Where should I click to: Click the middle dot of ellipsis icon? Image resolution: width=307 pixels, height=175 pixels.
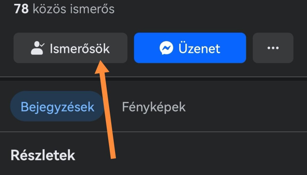point(273,48)
